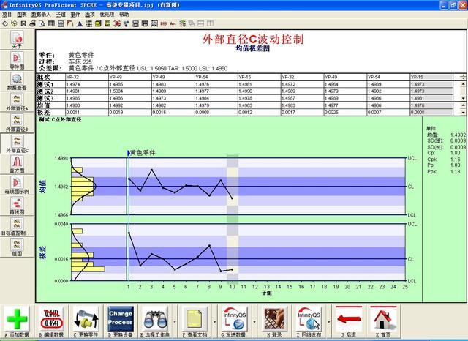Click up arrow of test rows scrollbar
Image resolution: width=468 pixels, height=341 pixels.
463,84
